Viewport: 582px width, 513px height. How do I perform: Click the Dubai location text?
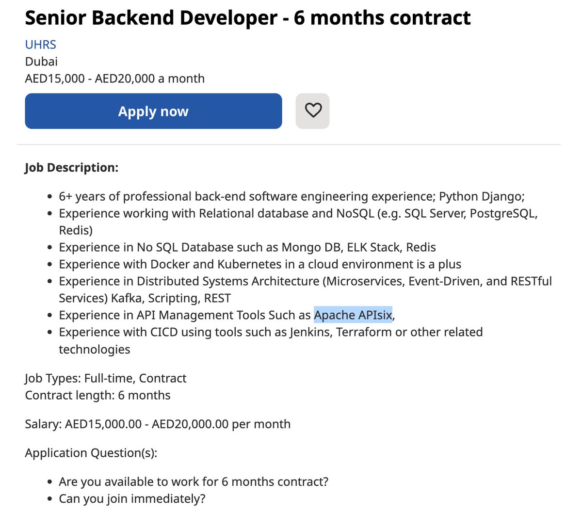click(x=41, y=62)
